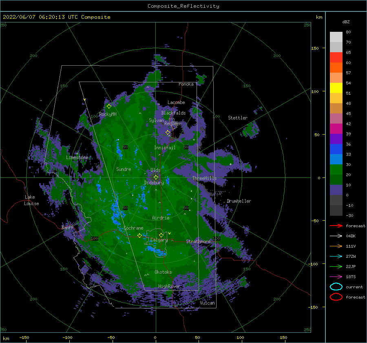
Task: Click the RockyMH text label
Action: click(x=108, y=114)
